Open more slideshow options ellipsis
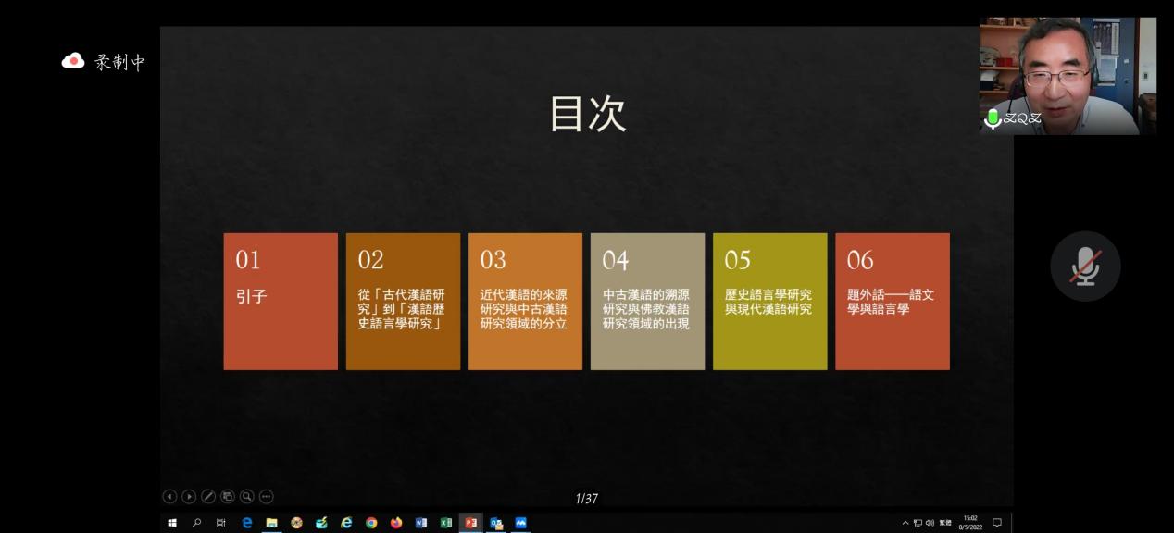The height and width of the screenshot is (533, 1174). [267, 497]
